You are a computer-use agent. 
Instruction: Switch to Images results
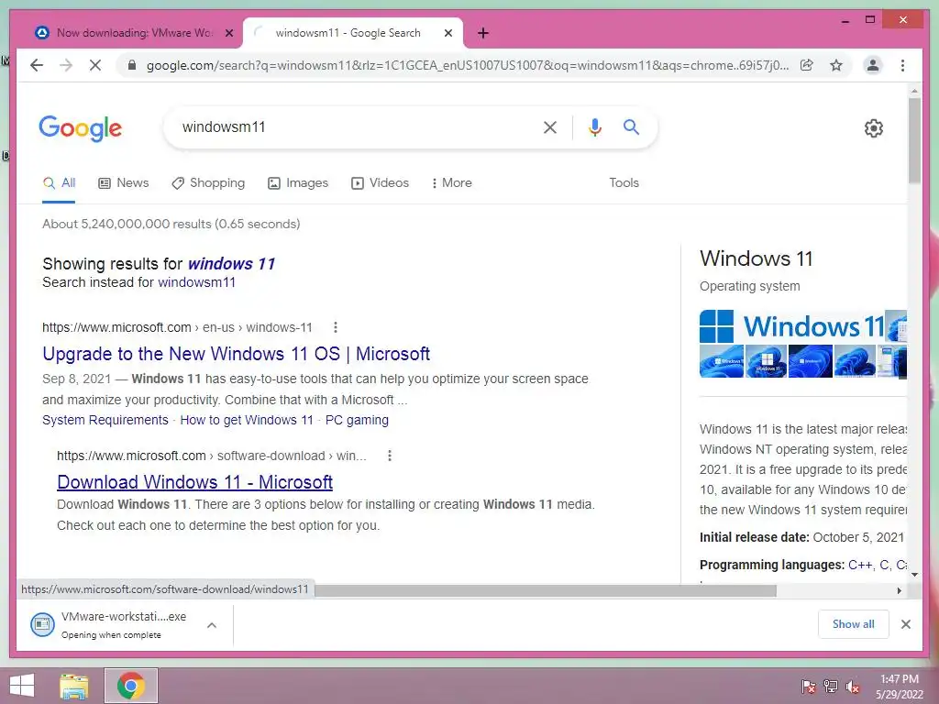(x=298, y=182)
